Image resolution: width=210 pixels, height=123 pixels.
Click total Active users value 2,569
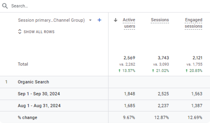pos(129,58)
